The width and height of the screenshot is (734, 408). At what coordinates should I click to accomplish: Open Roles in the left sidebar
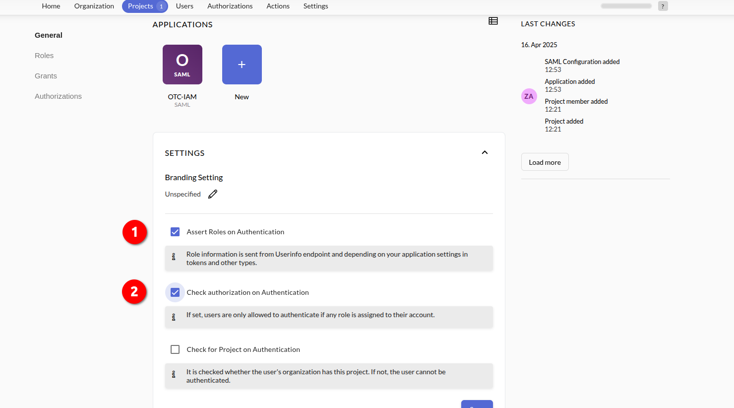[44, 56]
